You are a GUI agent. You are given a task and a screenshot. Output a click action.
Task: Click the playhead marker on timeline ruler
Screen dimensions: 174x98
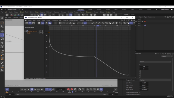(98, 26)
